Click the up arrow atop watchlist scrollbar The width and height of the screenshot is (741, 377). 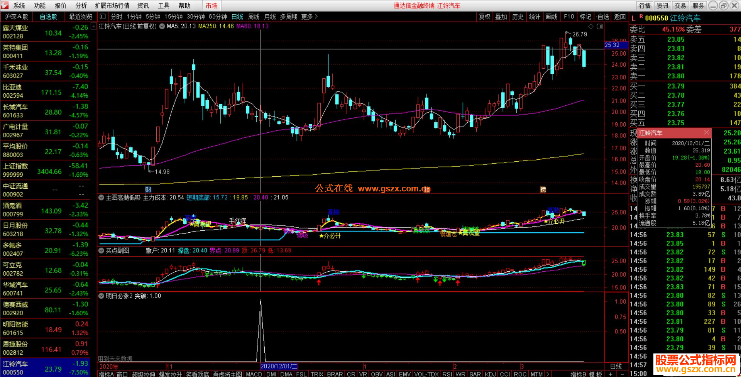tap(93, 27)
